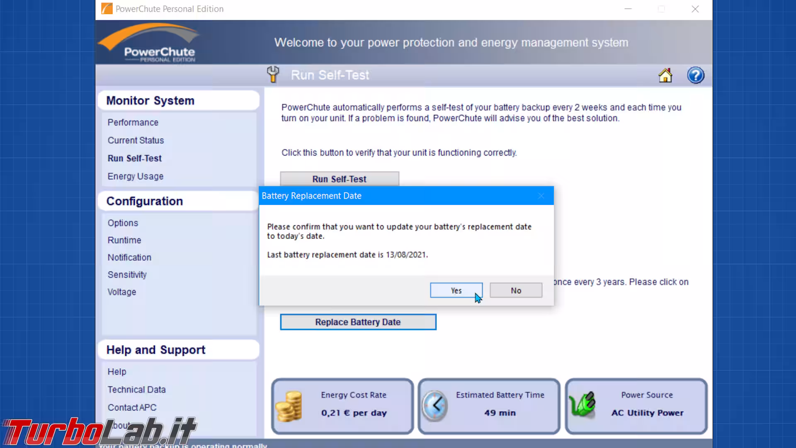Close the Battery Replacement Date dialog
Viewport: 796px width, 448px height.
point(541,196)
